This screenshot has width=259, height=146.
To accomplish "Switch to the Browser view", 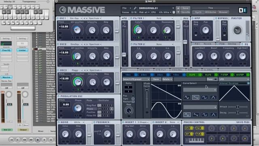I will [x=223, y=12].
